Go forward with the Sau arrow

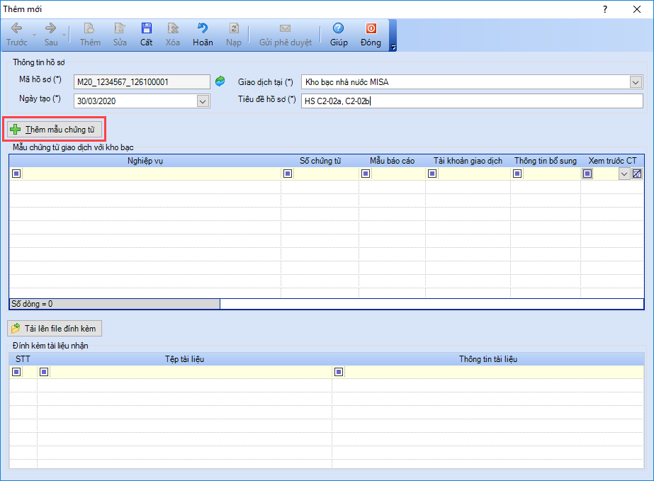tap(51, 28)
